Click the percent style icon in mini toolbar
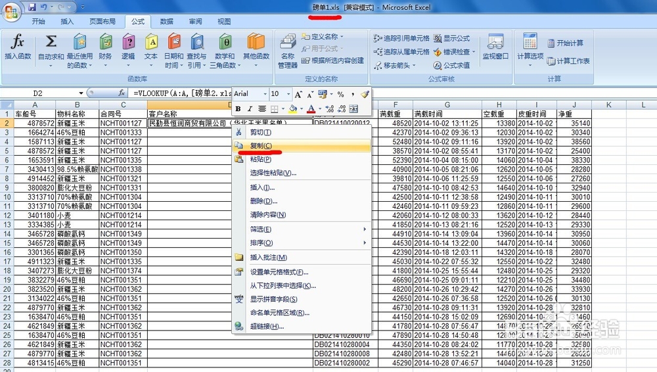 coord(340,95)
